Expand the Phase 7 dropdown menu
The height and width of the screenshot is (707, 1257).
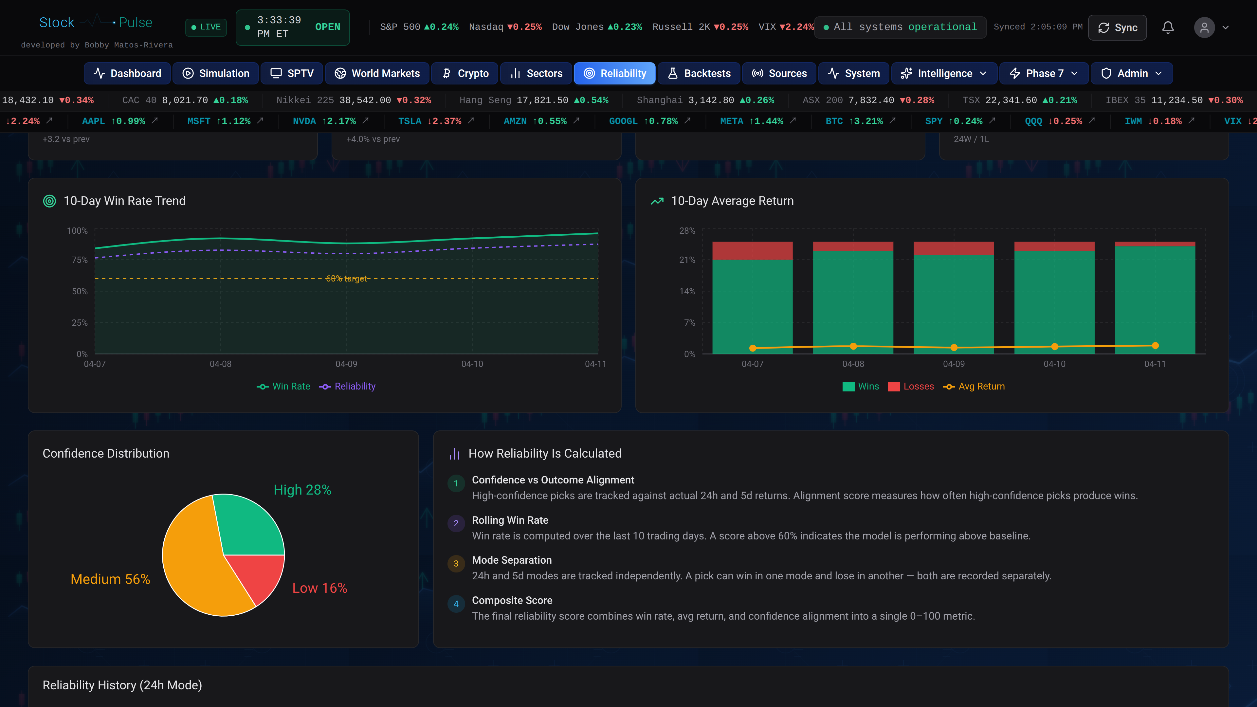[x=1044, y=73]
